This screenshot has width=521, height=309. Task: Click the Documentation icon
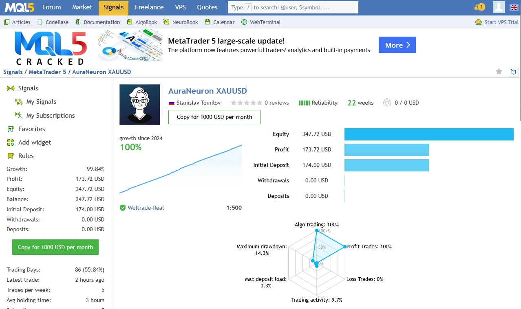pyautogui.click(x=78, y=22)
